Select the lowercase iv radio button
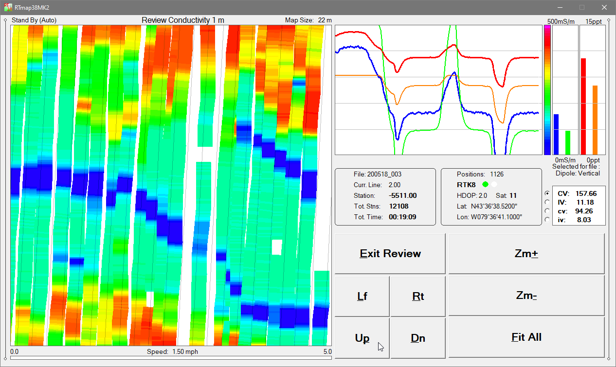 [547, 220]
